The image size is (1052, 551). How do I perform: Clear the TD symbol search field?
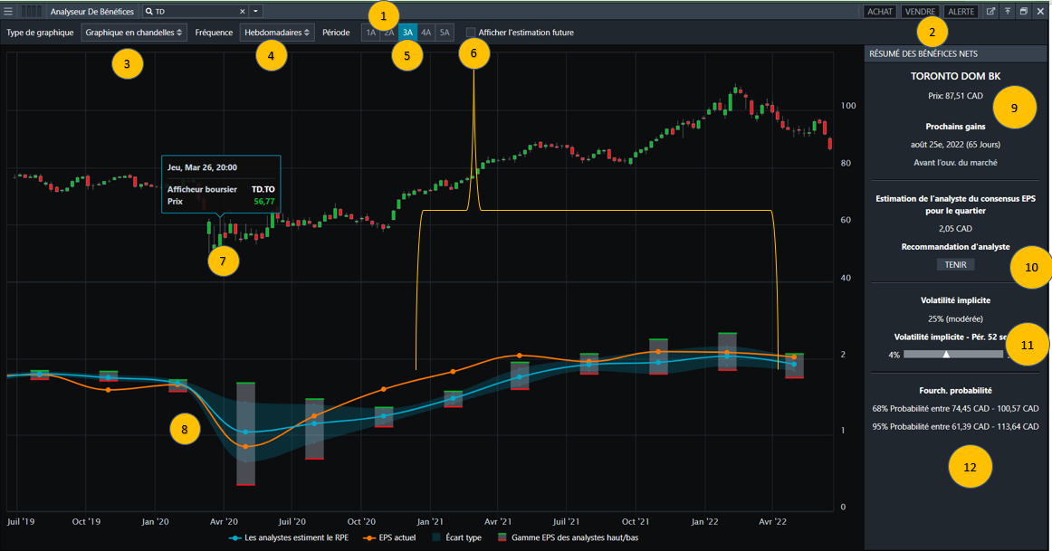242,12
